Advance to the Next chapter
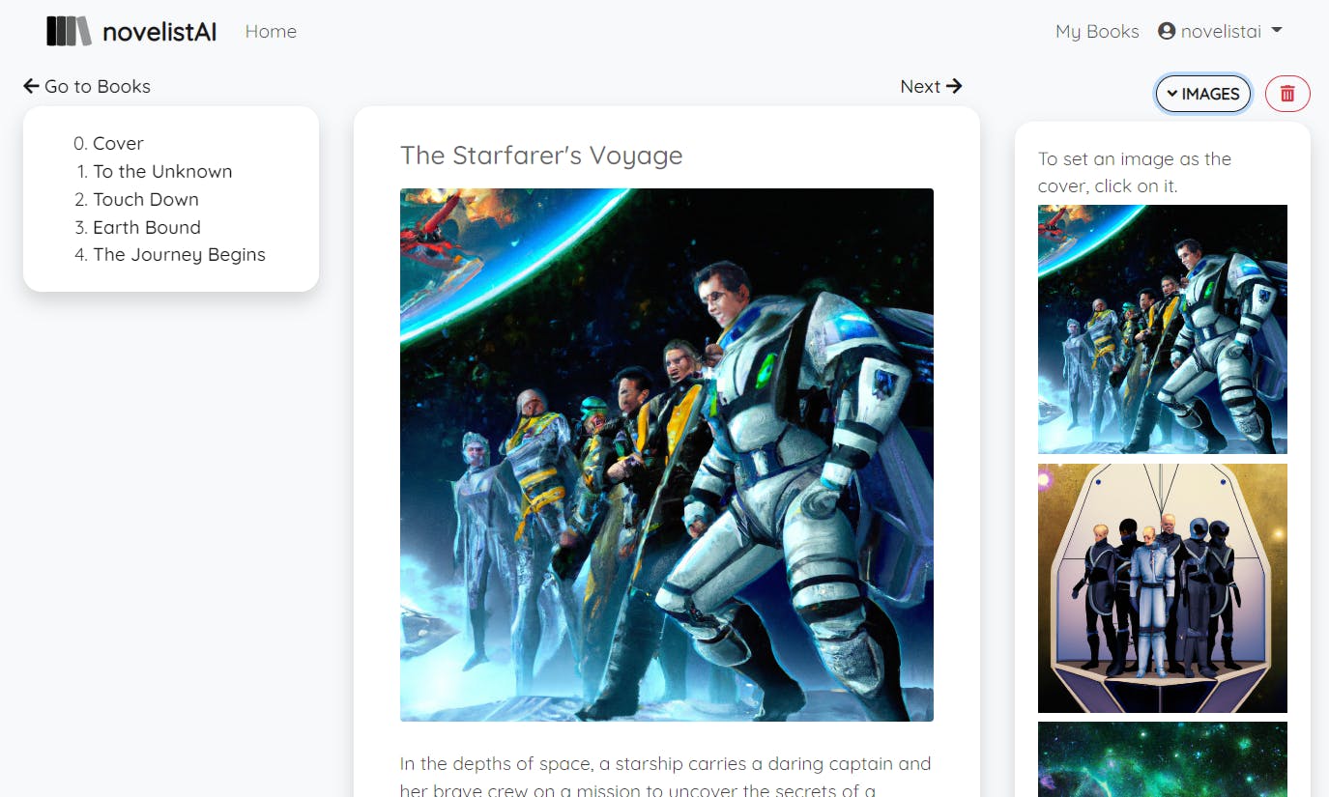 click(931, 86)
